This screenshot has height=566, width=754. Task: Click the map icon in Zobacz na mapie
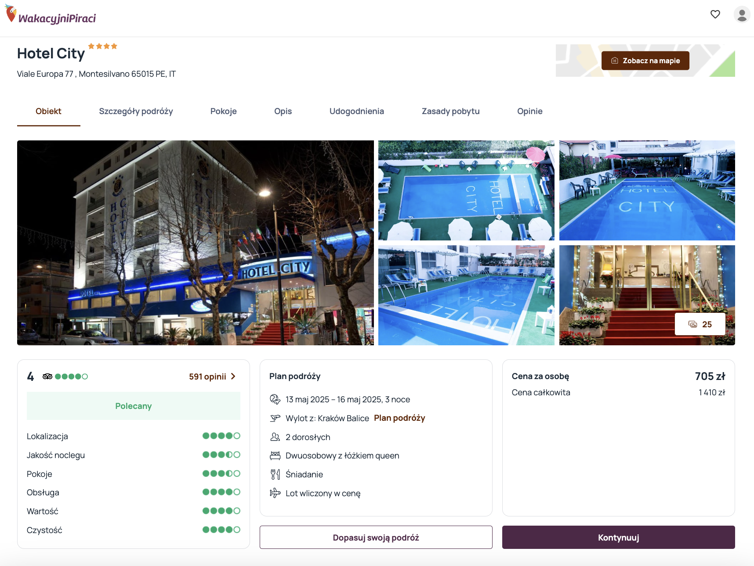point(615,61)
